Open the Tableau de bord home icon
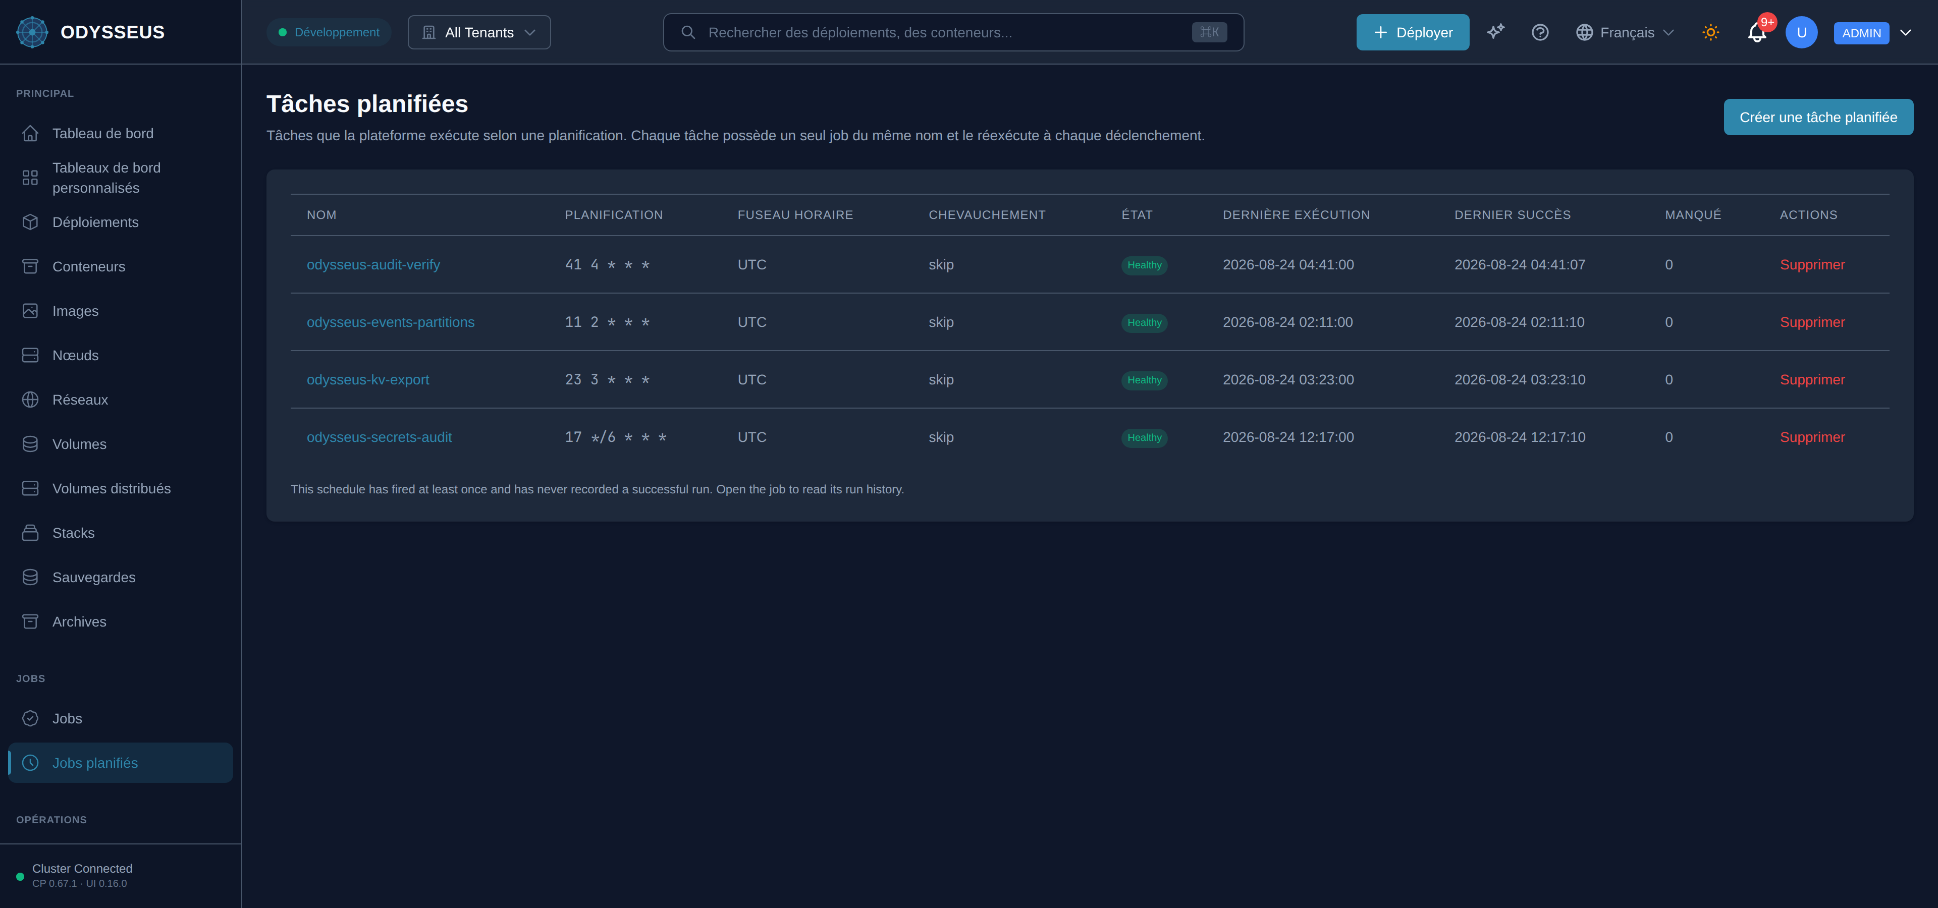 [30, 133]
